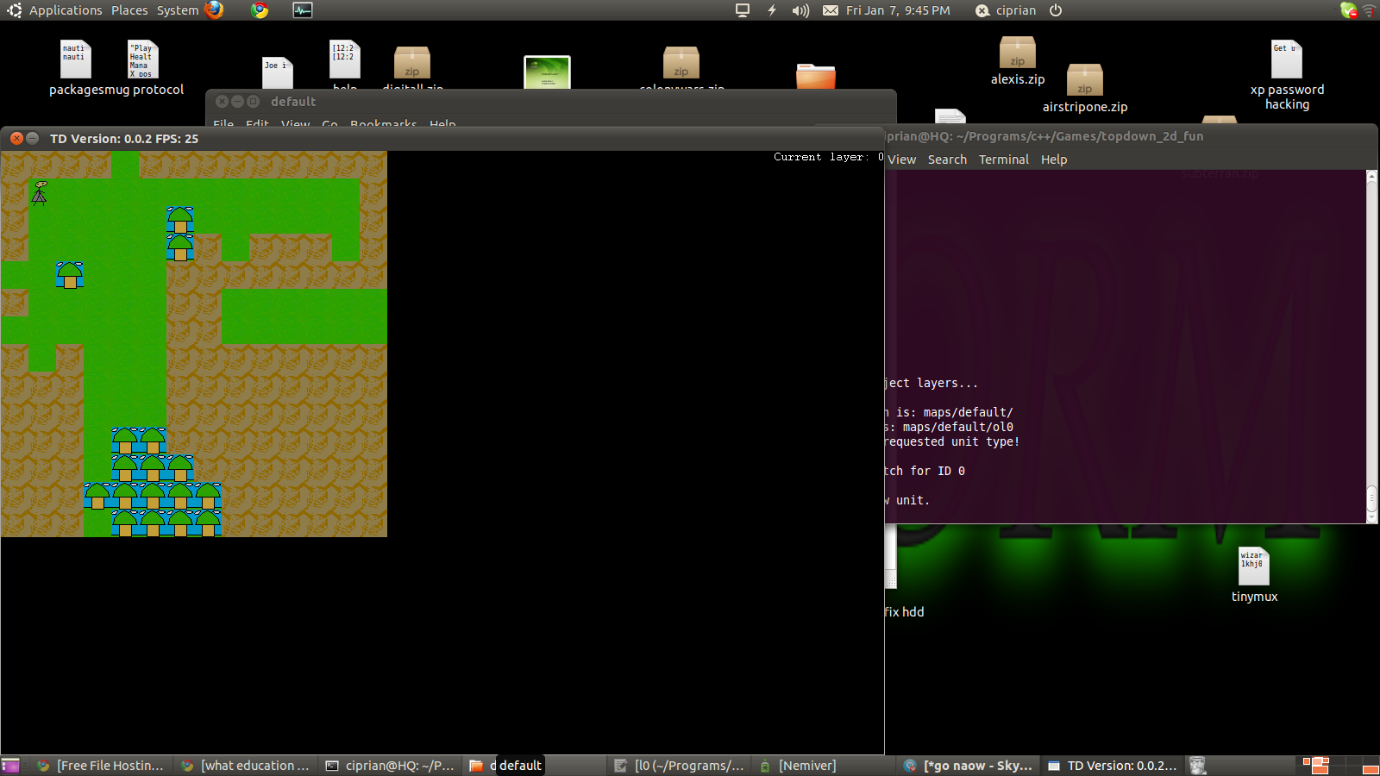Open the Places menu
The height and width of the screenshot is (776, 1380).
tap(129, 10)
